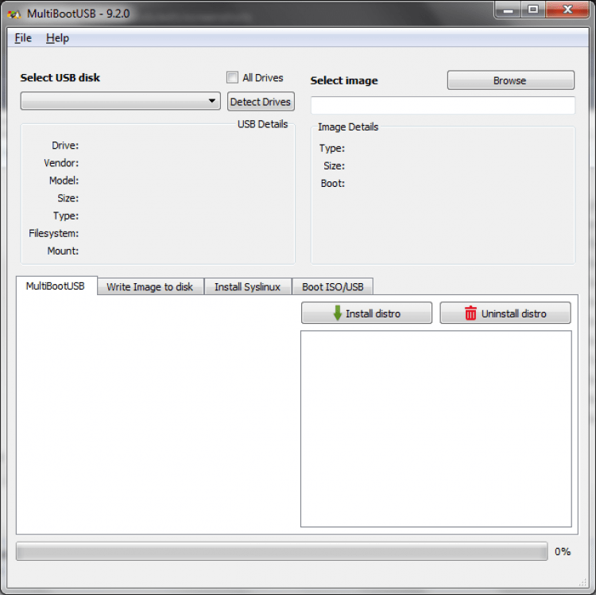Click Browse to select an image
The width and height of the screenshot is (596, 595).
pyautogui.click(x=510, y=80)
